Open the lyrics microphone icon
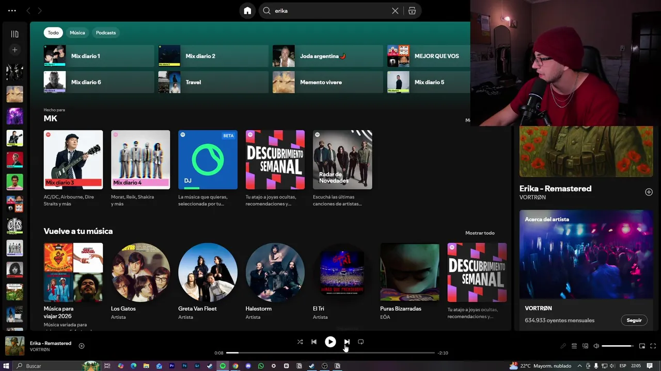The width and height of the screenshot is (661, 371). click(x=563, y=346)
